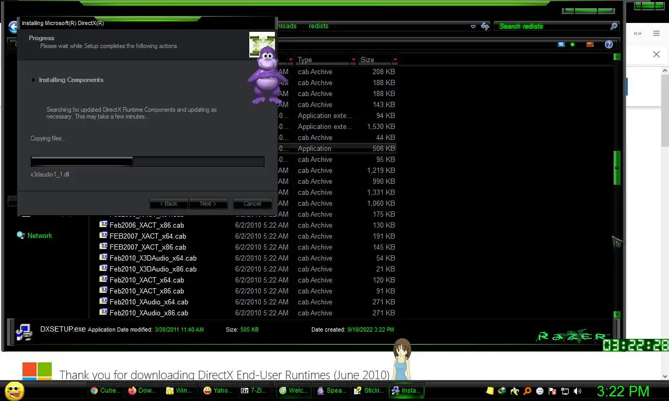Click the < Back button in DirectX setup
669x401 pixels.
(x=169, y=204)
